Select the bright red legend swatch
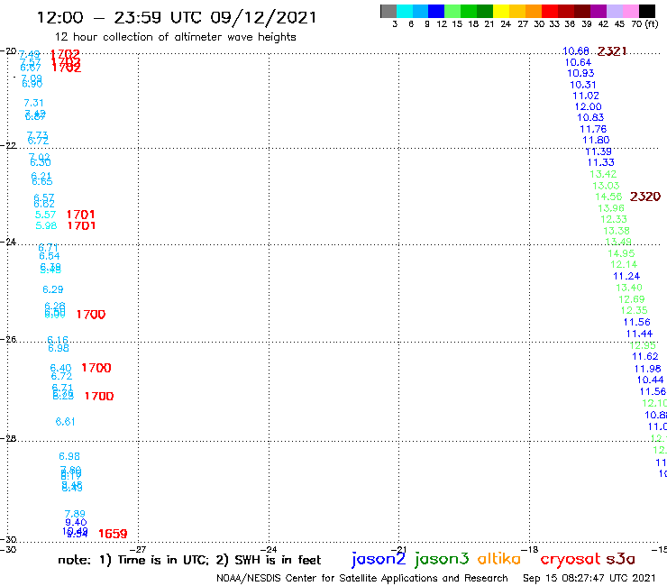 [550, 11]
